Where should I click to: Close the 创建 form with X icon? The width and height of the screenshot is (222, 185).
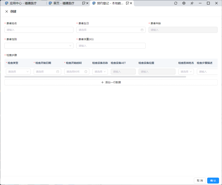click(x=7, y=11)
